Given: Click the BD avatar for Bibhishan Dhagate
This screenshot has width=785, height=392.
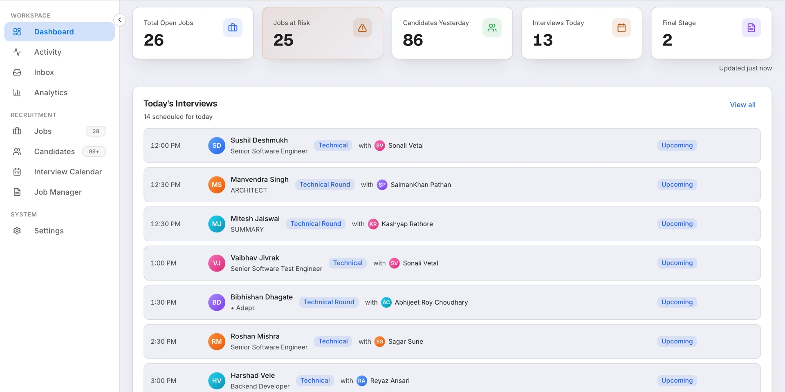Looking at the screenshot, I should [x=217, y=302].
